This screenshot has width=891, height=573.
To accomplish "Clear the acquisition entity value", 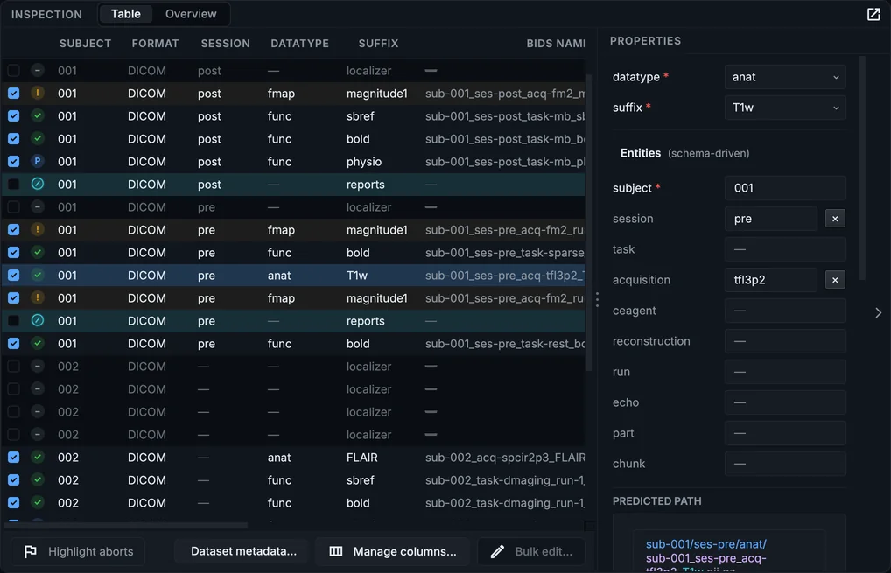I will coord(835,280).
